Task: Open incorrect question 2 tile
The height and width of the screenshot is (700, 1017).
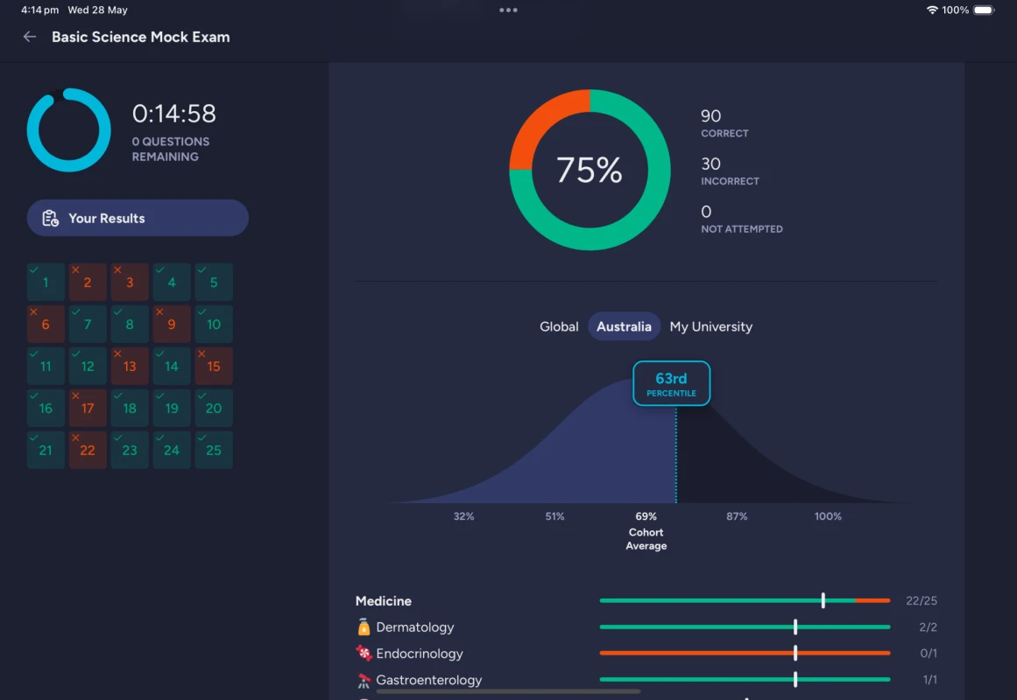Action: [x=88, y=283]
